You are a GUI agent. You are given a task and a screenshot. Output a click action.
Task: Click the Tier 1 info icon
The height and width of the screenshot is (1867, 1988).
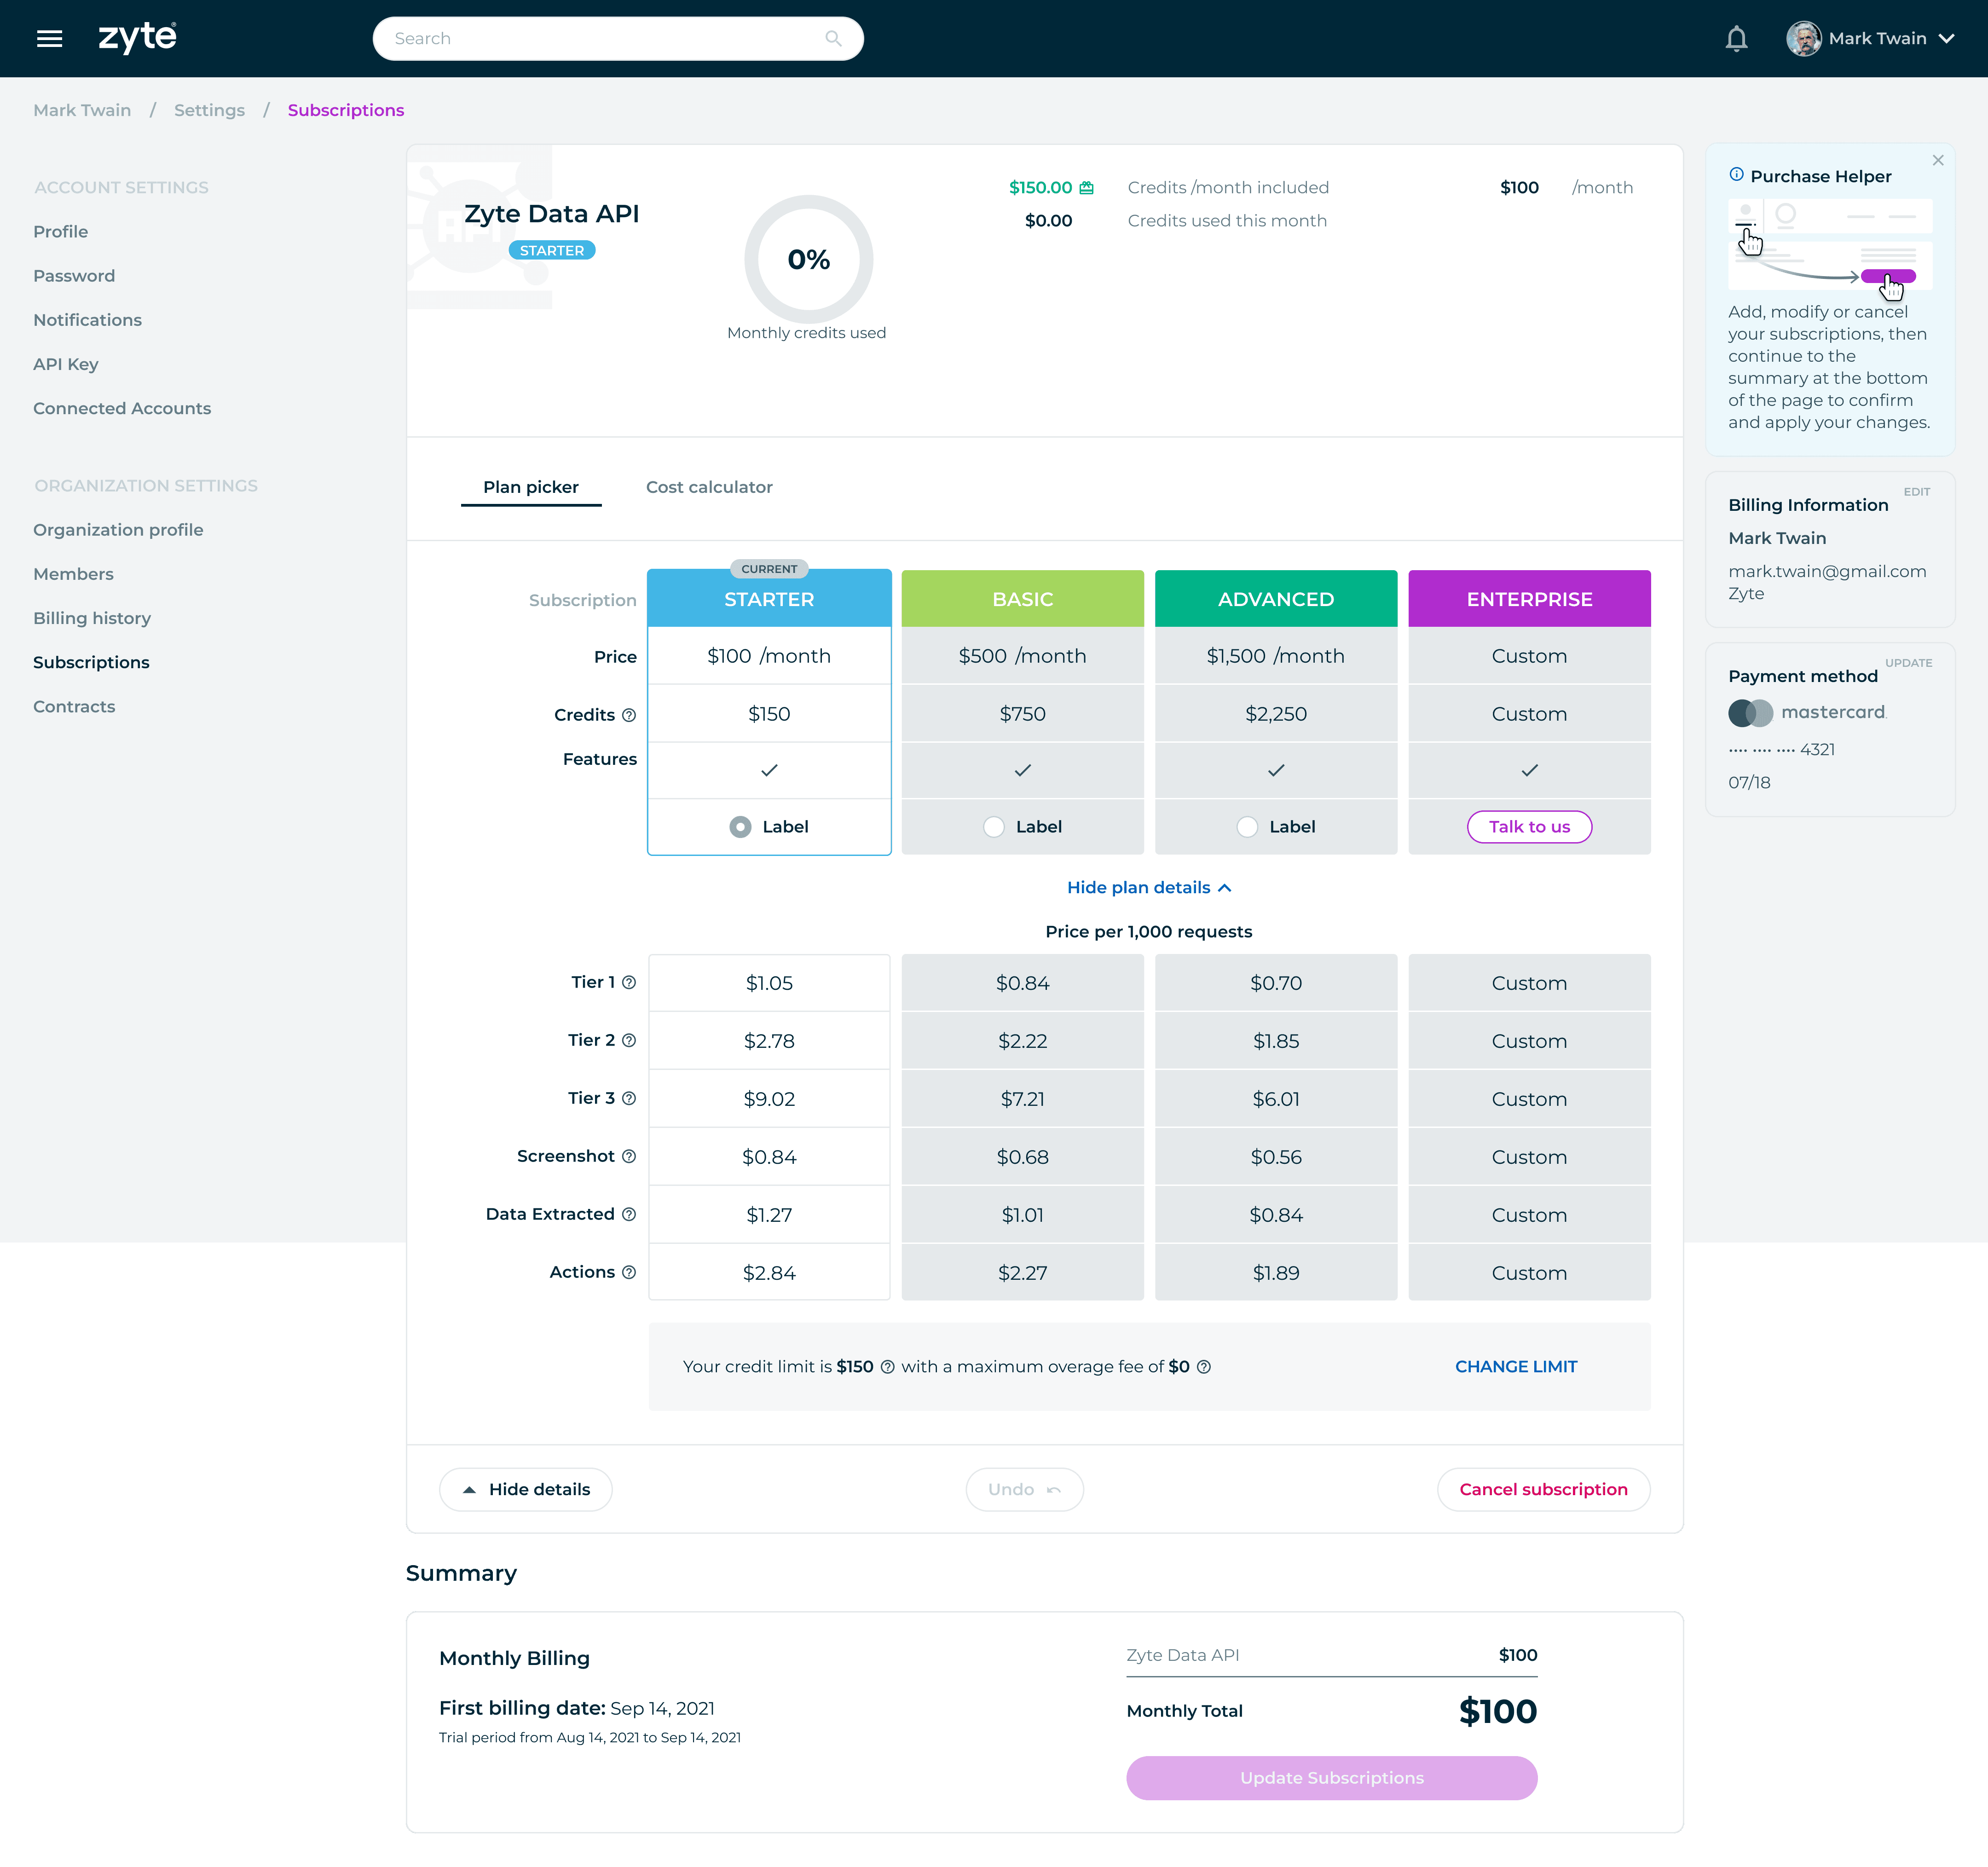point(629,982)
